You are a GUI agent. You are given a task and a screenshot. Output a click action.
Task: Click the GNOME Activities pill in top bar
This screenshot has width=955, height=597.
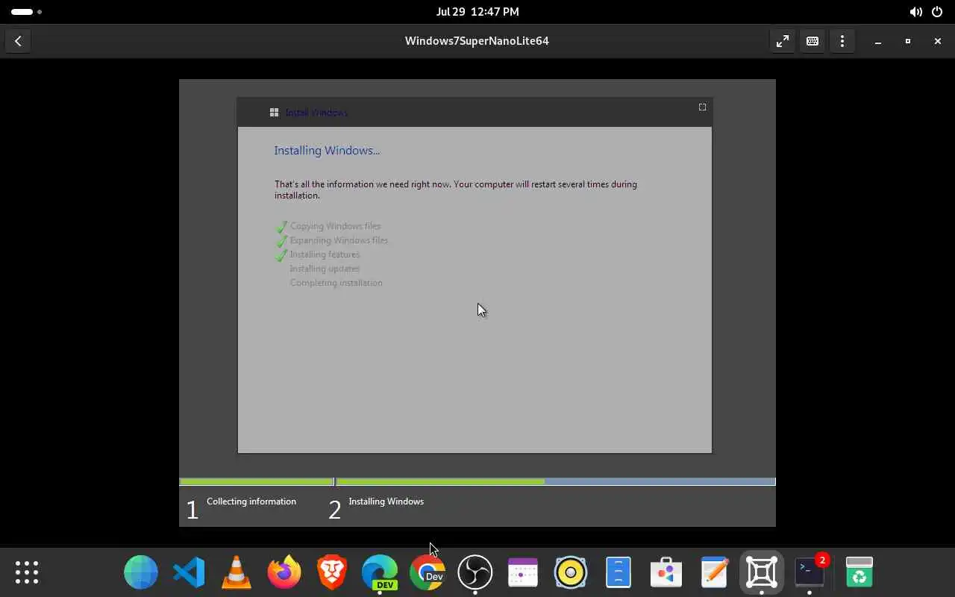(x=27, y=12)
